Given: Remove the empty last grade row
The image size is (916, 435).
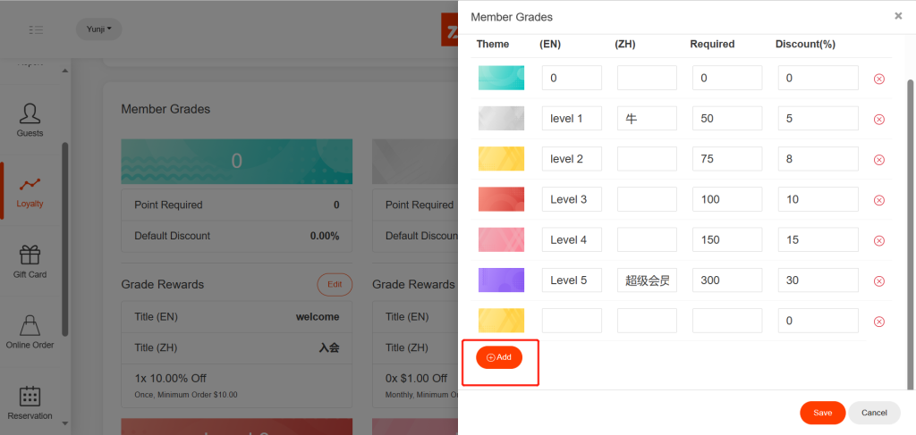Looking at the screenshot, I should coord(878,322).
